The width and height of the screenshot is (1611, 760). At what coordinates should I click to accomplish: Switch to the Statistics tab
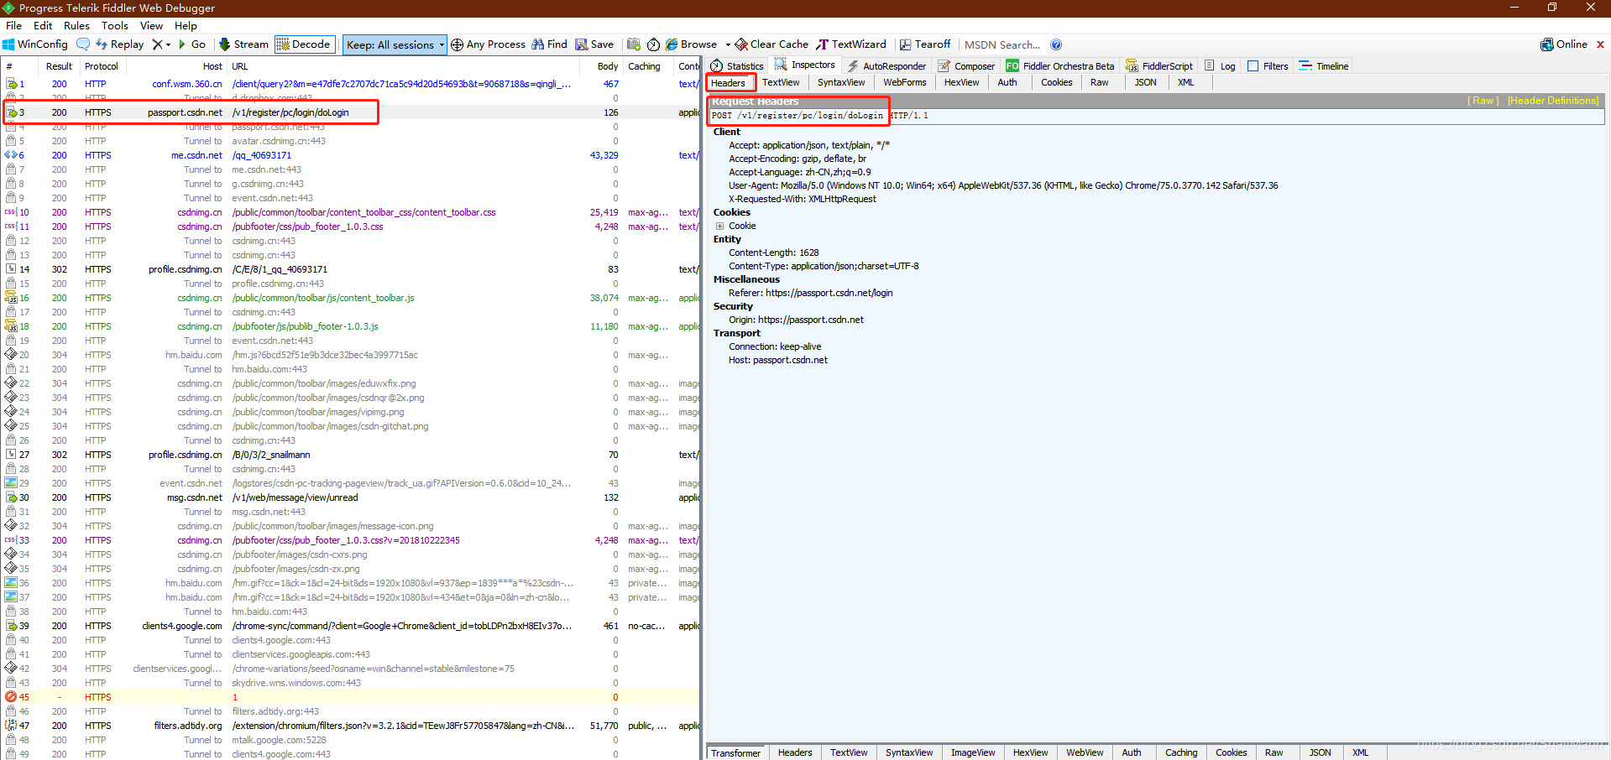(x=737, y=65)
